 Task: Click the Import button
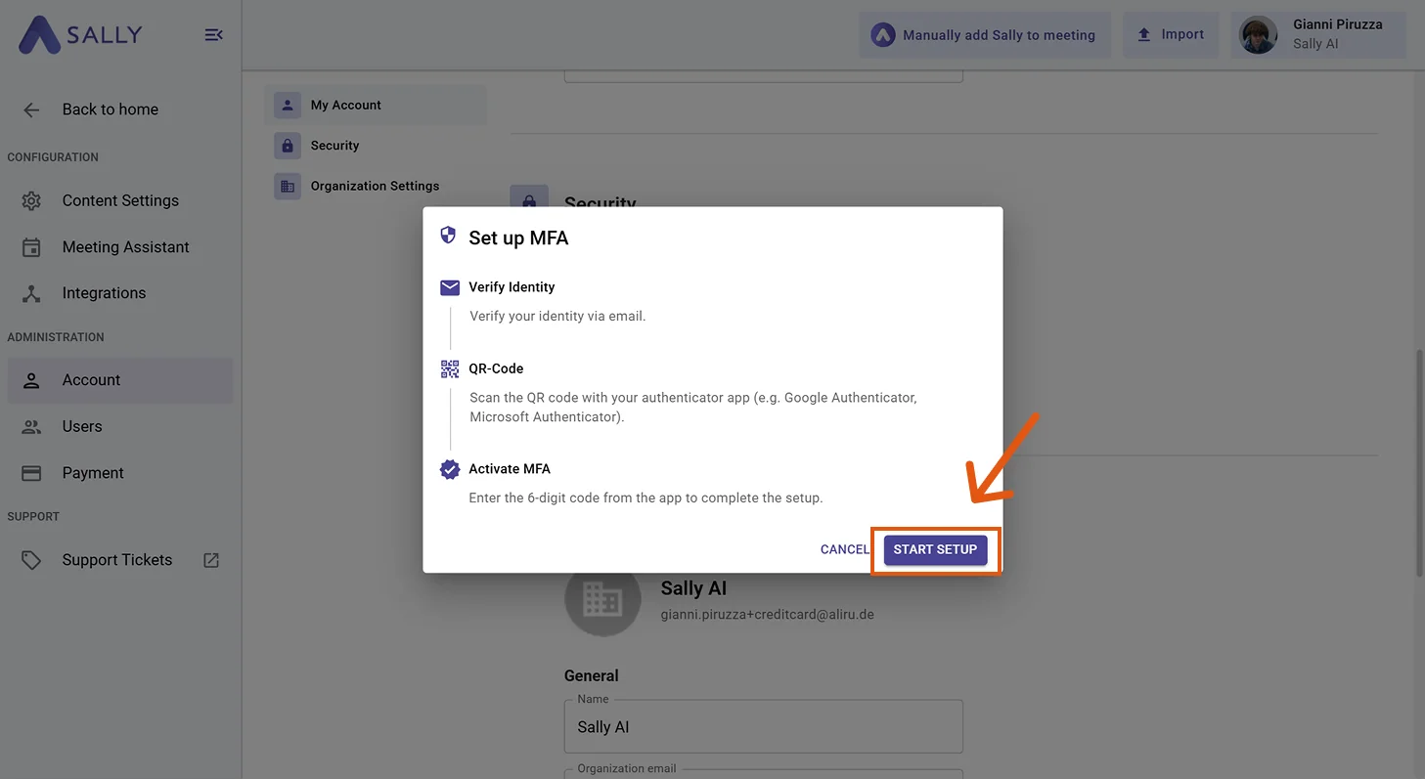pos(1171,35)
